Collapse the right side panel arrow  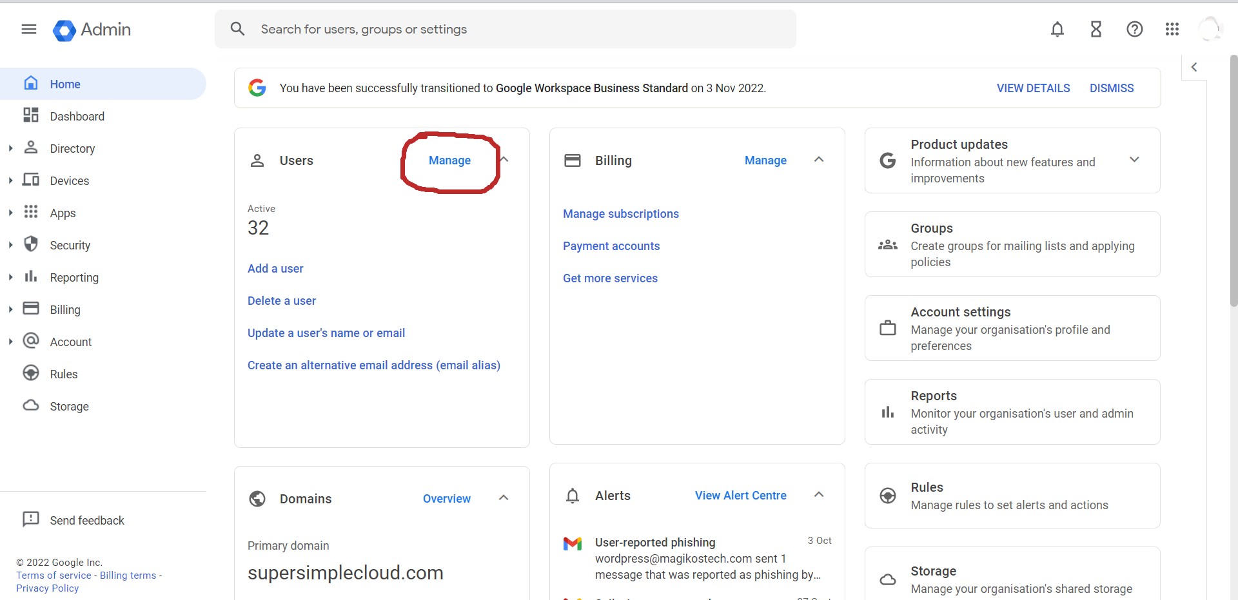(x=1194, y=67)
